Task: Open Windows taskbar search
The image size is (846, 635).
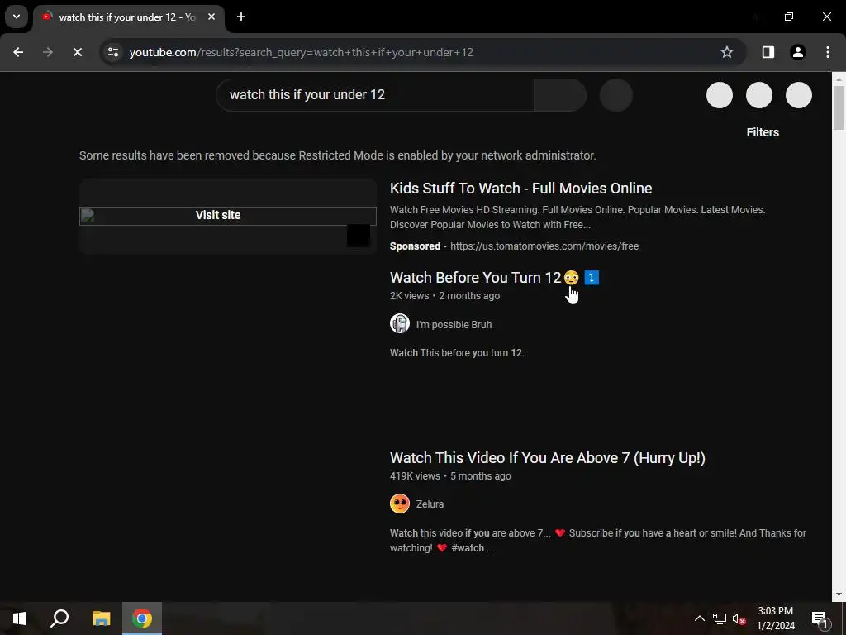Action: pyautogui.click(x=59, y=618)
